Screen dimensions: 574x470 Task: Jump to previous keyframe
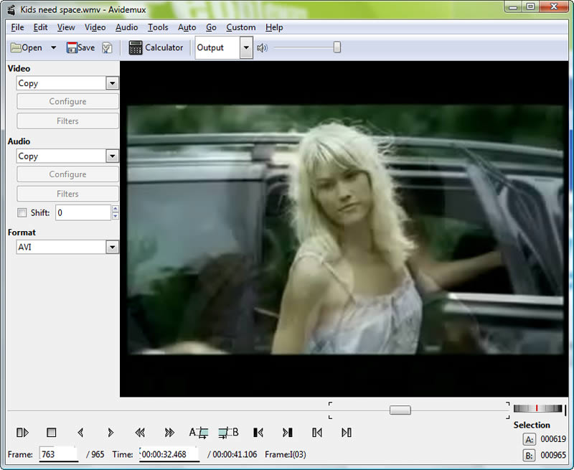pos(140,433)
